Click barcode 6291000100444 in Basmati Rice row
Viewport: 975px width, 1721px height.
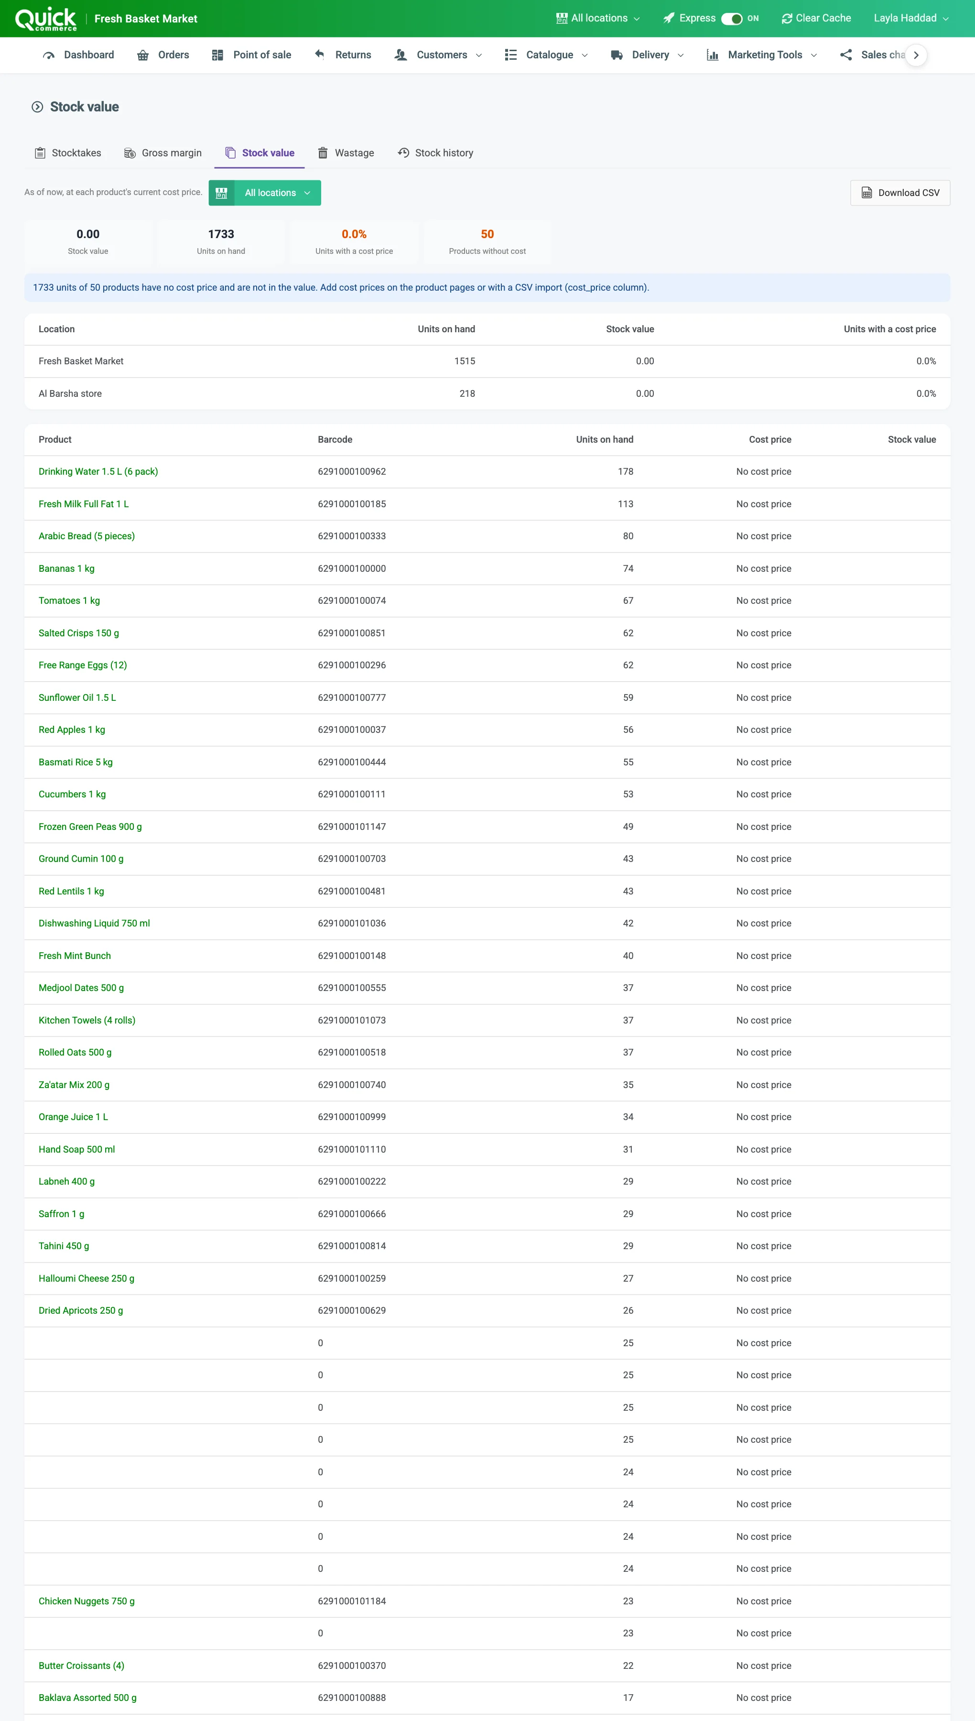[x=352, y=762]
